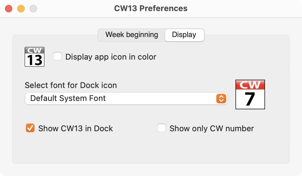Click the disabled gray zoom window button

(33, 9)
